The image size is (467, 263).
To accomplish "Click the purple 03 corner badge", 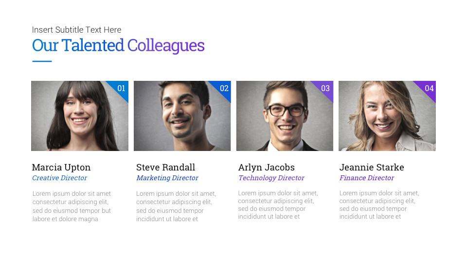I will pyautogui.click(x=325, y=88).
